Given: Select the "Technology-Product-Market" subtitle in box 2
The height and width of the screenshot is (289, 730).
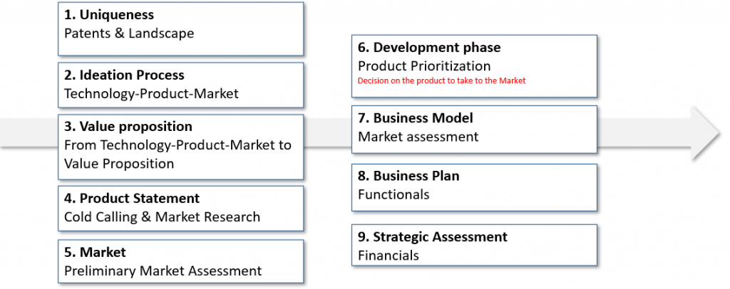Looking at the screenshot, I should tap(151, 93).
